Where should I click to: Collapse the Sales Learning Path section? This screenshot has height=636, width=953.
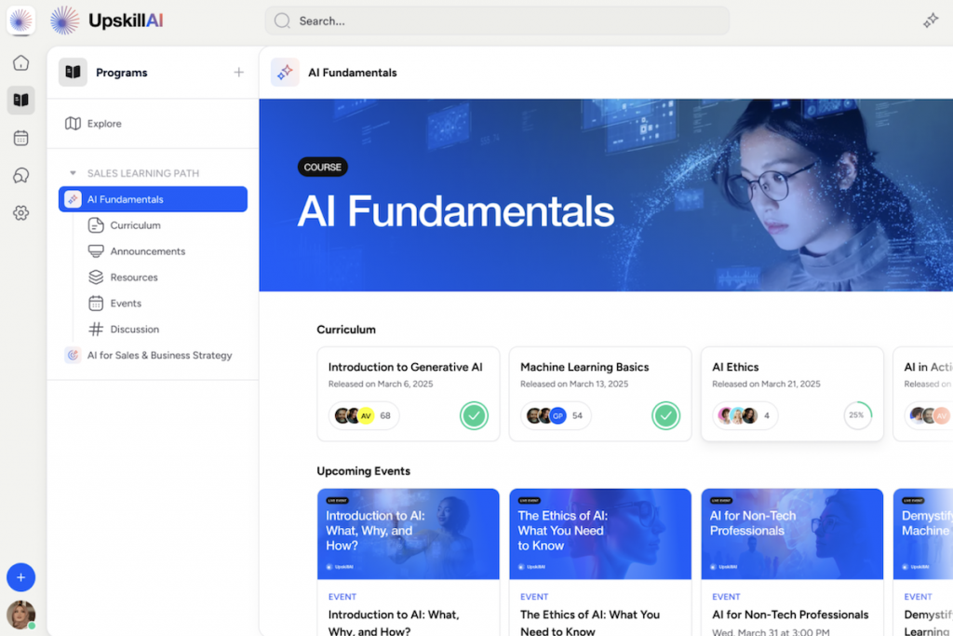point(74,173)
